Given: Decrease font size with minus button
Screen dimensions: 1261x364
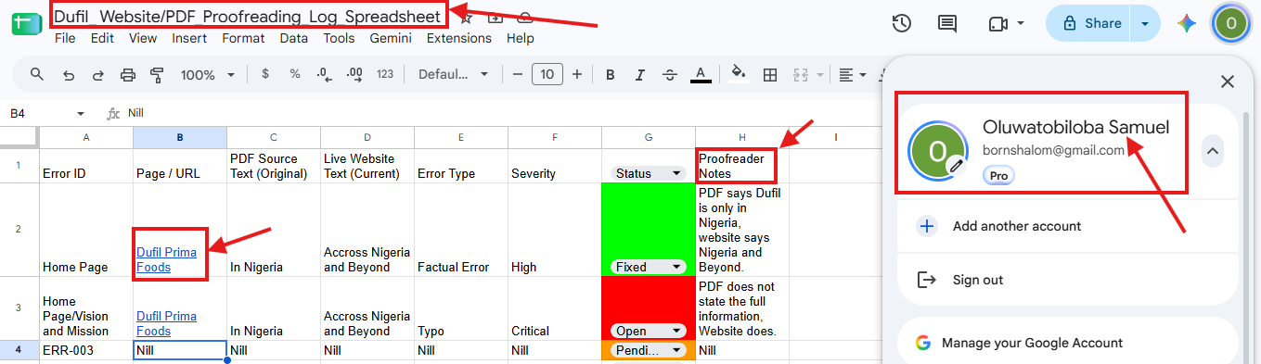Looking at the screenshot, I should tap(518, 74).
